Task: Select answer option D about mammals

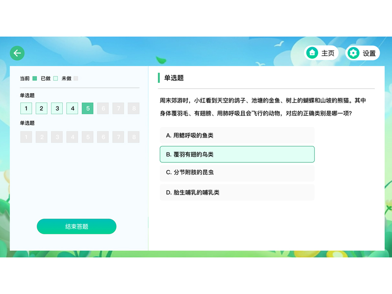Action: click(x=237, y=192)
